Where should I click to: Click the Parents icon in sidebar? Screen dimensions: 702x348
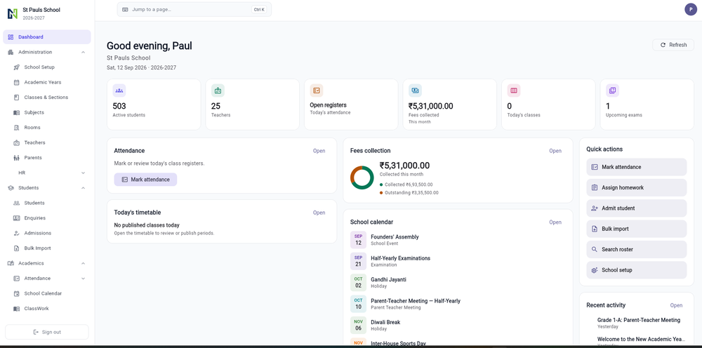coord(17,157)
